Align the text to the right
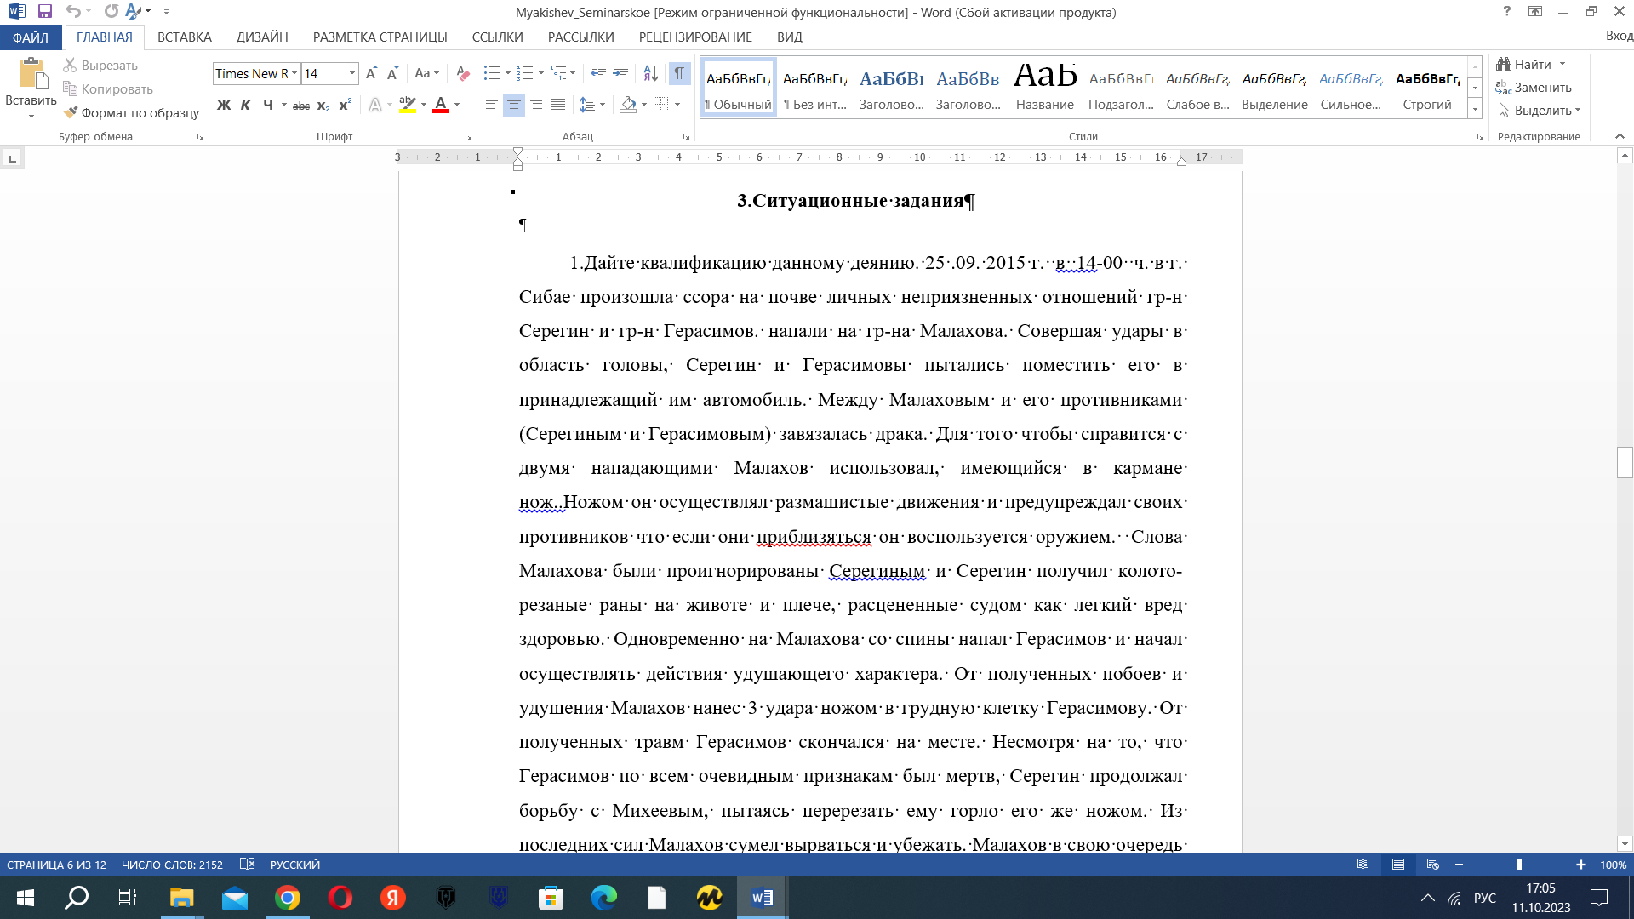Screen dimensions: 1634x919 [x=536, y=105]
